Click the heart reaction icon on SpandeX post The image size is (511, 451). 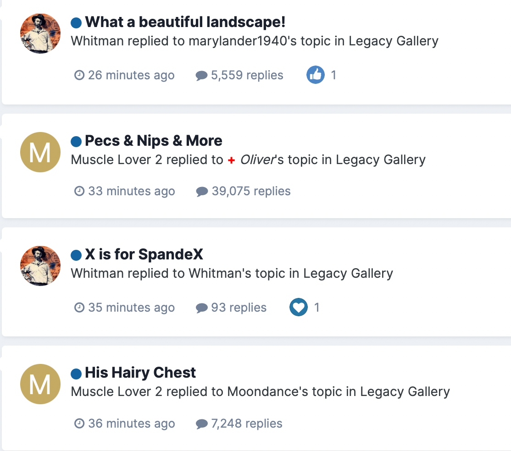[x=299, y=307]
